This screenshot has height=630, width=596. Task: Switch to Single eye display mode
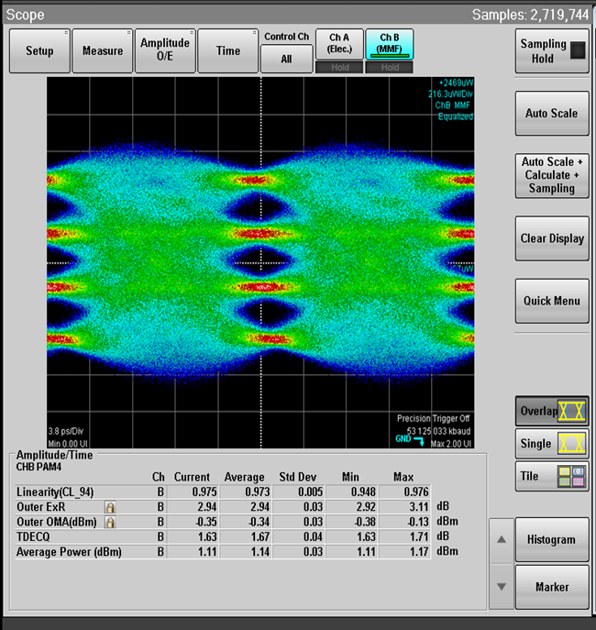[551, 444]
